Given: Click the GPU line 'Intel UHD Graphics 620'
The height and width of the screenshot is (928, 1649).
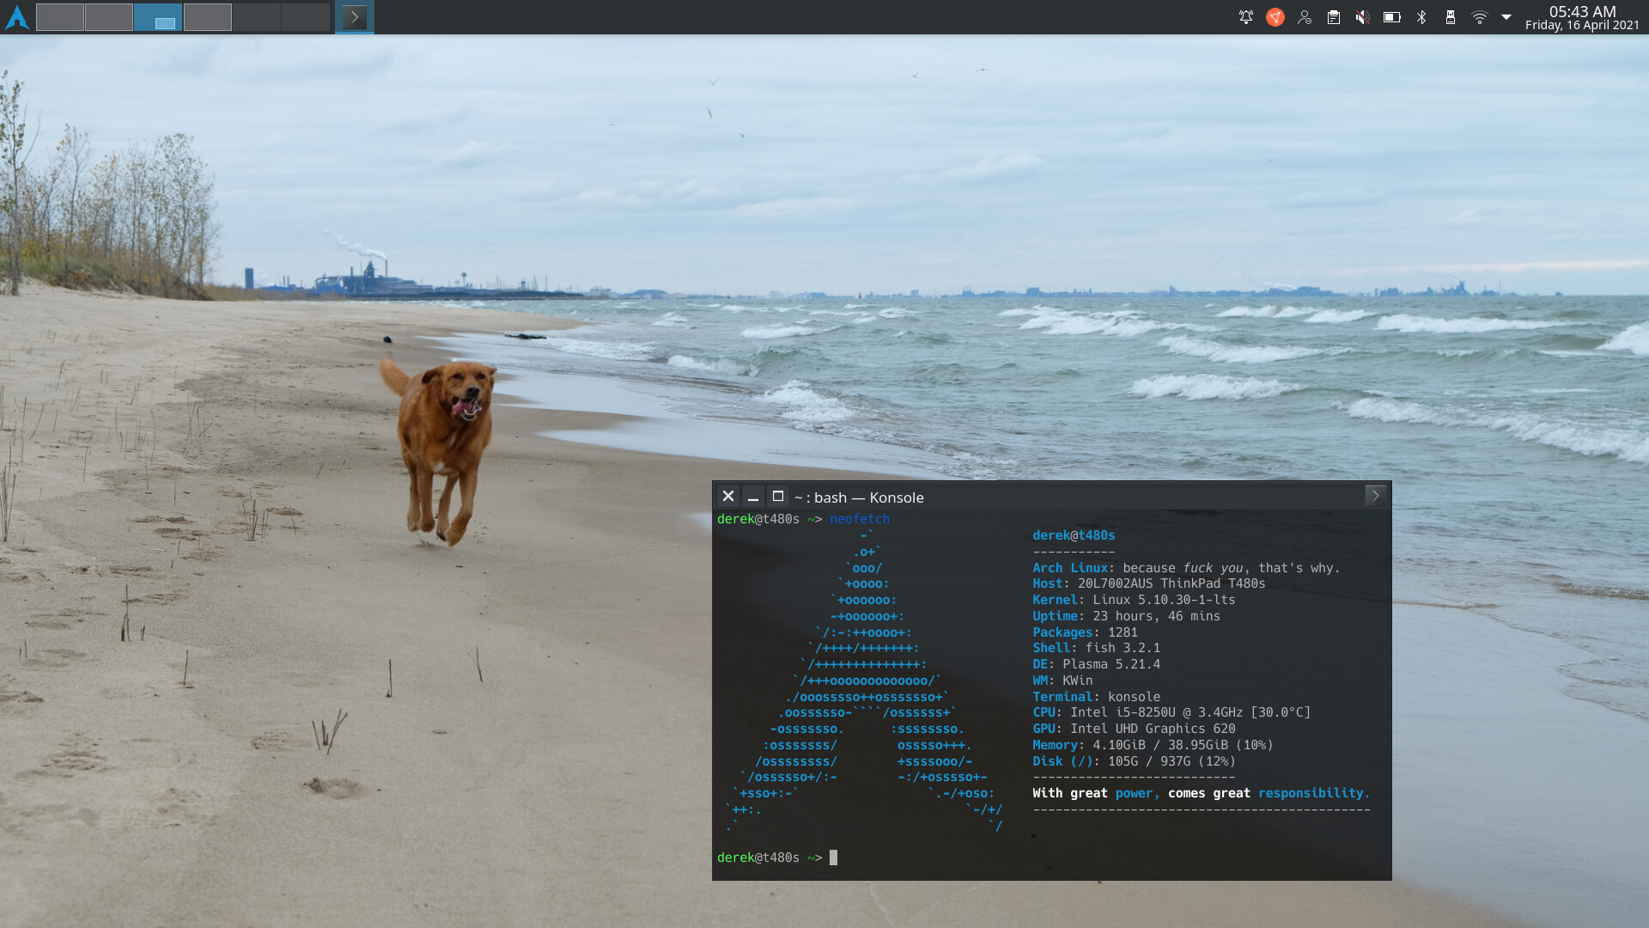Looking at the screenshot, I should click(1153, 729).
